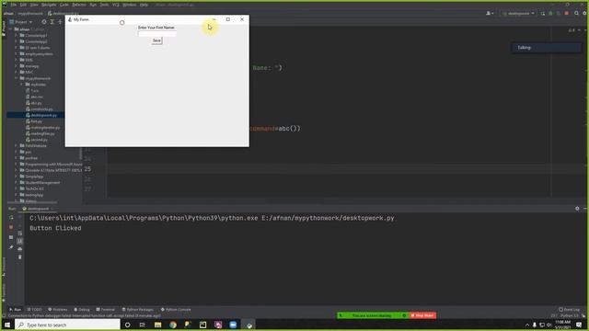This screenshot has width=589, height=331.
Task: Click the pin tab icon in Run panel
Action: pos(11,247)
